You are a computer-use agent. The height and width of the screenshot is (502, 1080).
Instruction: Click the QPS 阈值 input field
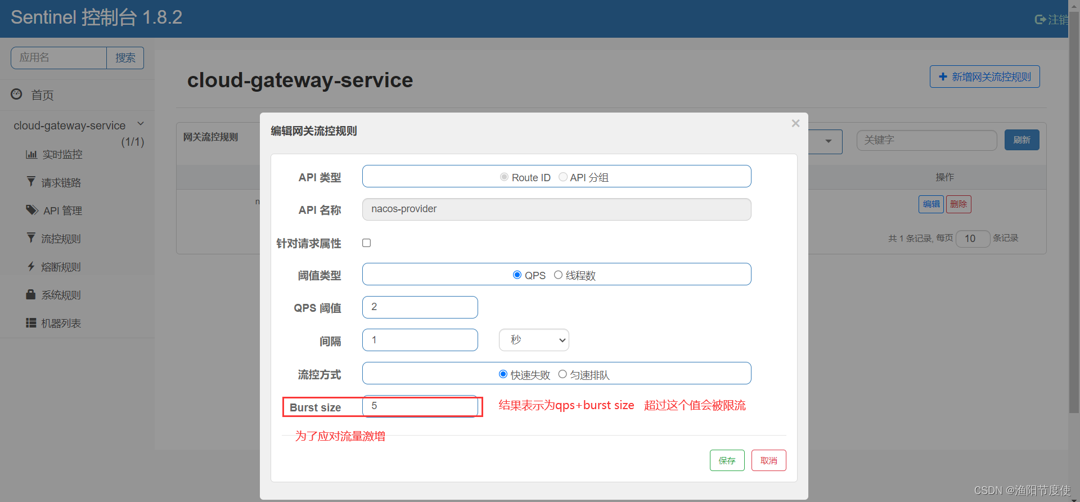tap(420, 307)
